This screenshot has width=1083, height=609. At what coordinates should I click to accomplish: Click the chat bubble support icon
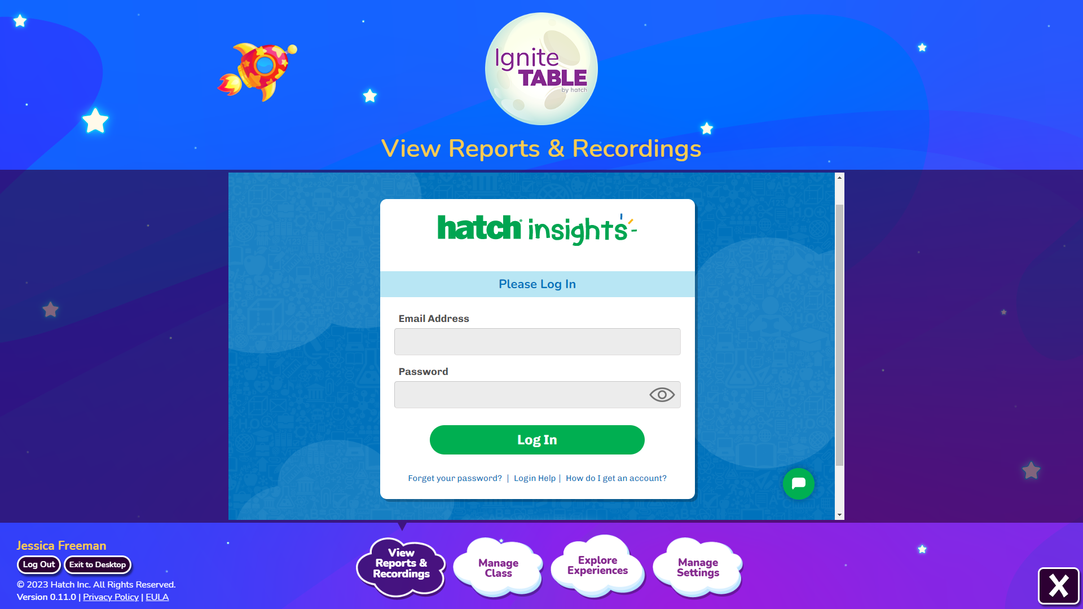[798, 483]
